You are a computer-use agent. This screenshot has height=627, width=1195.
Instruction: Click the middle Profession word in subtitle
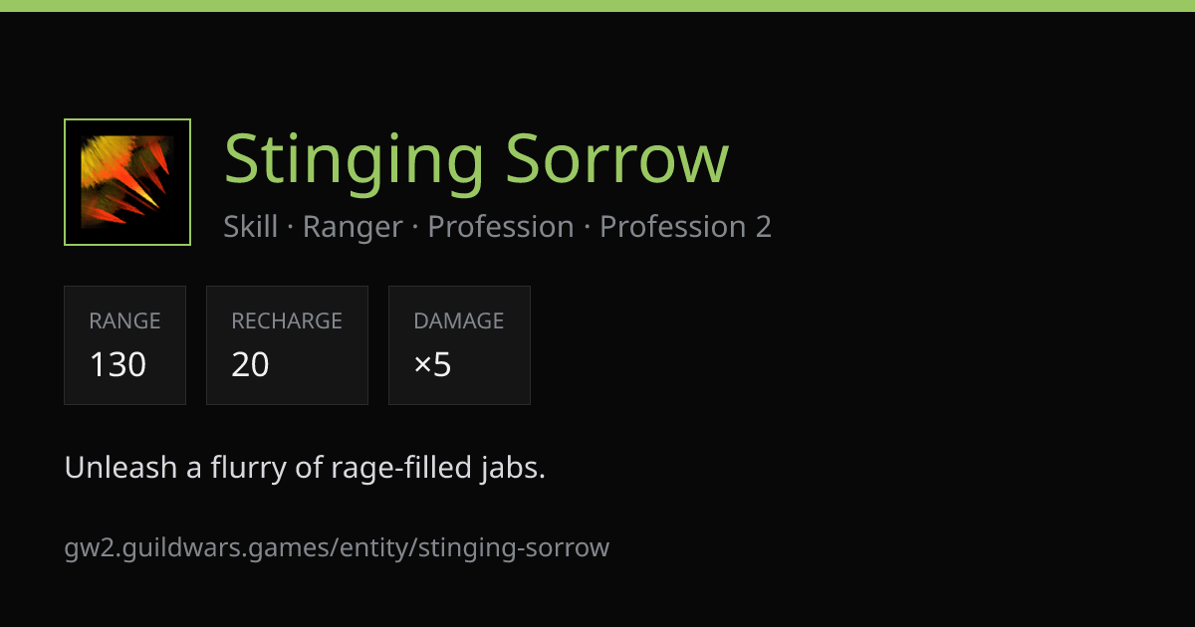(x=501, y=227)
